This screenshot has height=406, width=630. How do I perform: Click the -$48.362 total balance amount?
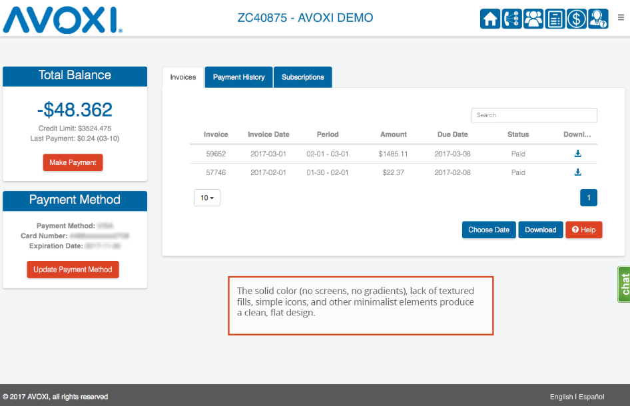click(x=75, y=110)
